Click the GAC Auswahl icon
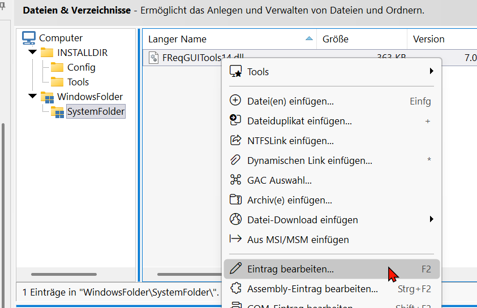 tap(235, 180)
